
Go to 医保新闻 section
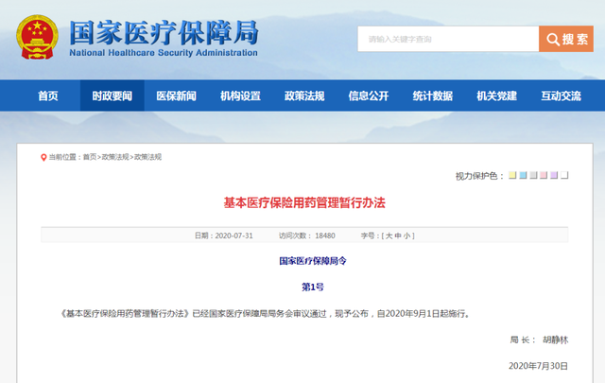tap(177, 96)
